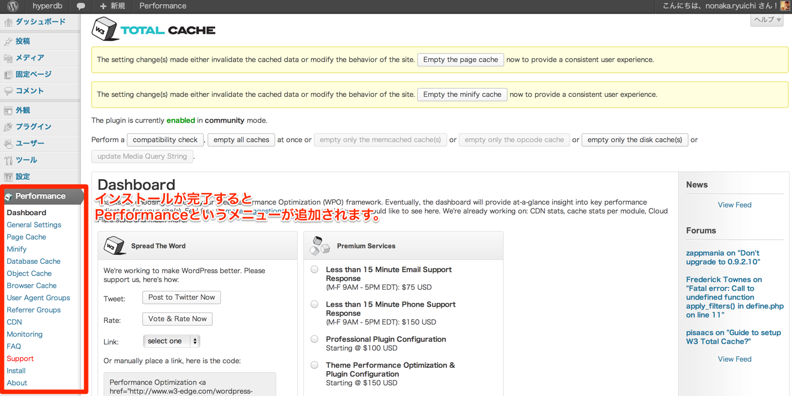Open the News 'View Feed' link
792x396 pixels.
pos(734,205)
